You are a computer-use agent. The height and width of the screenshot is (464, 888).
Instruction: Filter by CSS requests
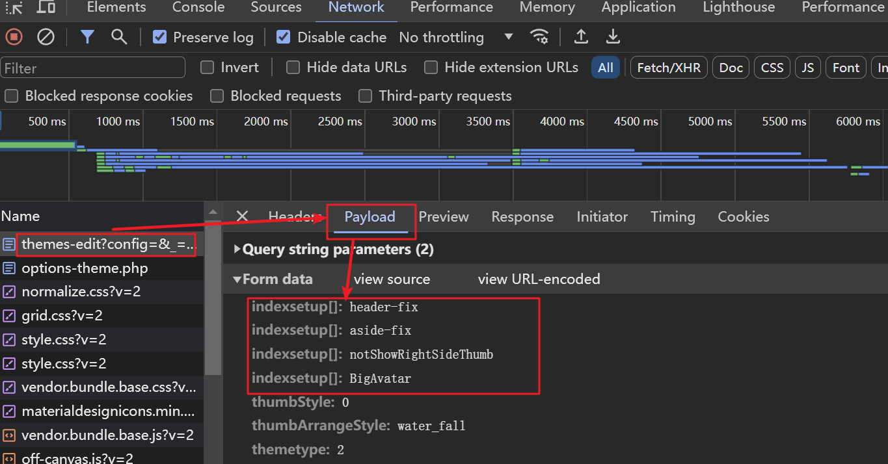pos(772,68)
